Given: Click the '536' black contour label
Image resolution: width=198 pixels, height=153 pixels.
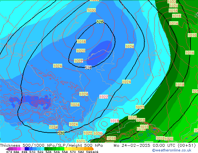Looking at the screenshot, I should point(61,133).
